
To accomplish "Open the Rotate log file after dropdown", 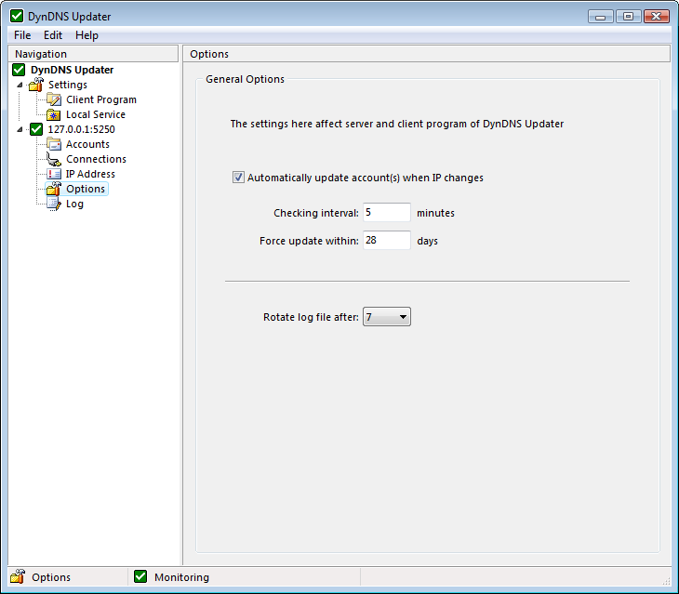I will pos(386,317).
